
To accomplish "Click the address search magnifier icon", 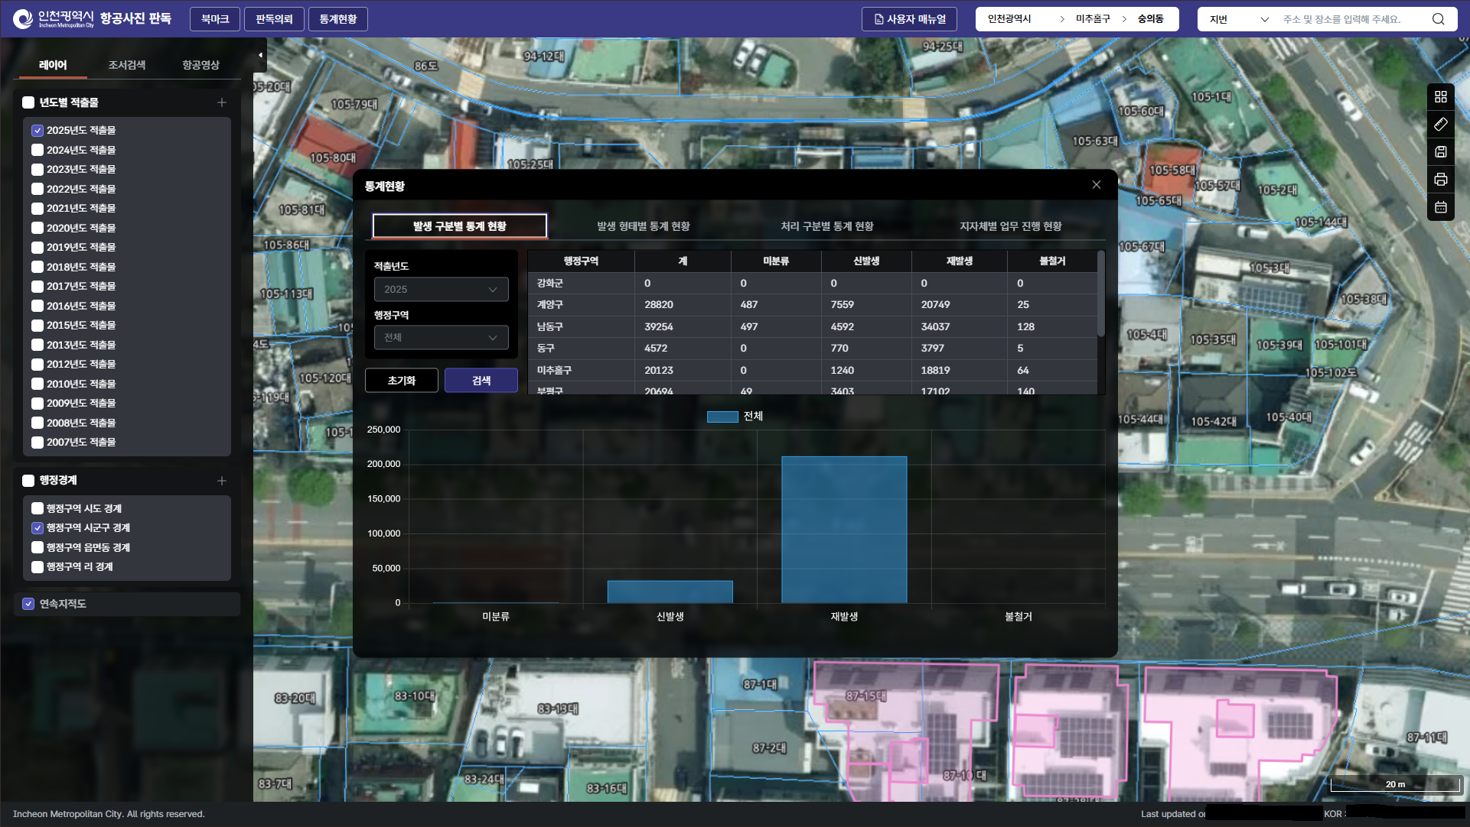I will point(1438,19).
